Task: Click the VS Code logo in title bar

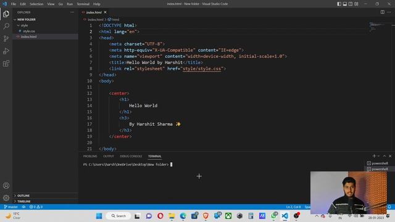Action: coord(4,4)
